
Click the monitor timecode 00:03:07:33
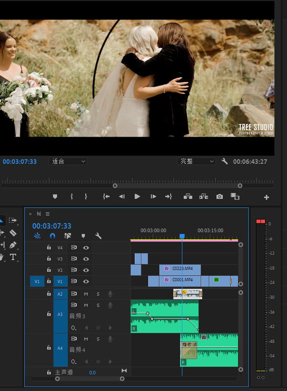click(x=20, y=162)
